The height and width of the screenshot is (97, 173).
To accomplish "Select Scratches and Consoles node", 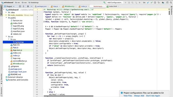I will [x=18, y=80].
